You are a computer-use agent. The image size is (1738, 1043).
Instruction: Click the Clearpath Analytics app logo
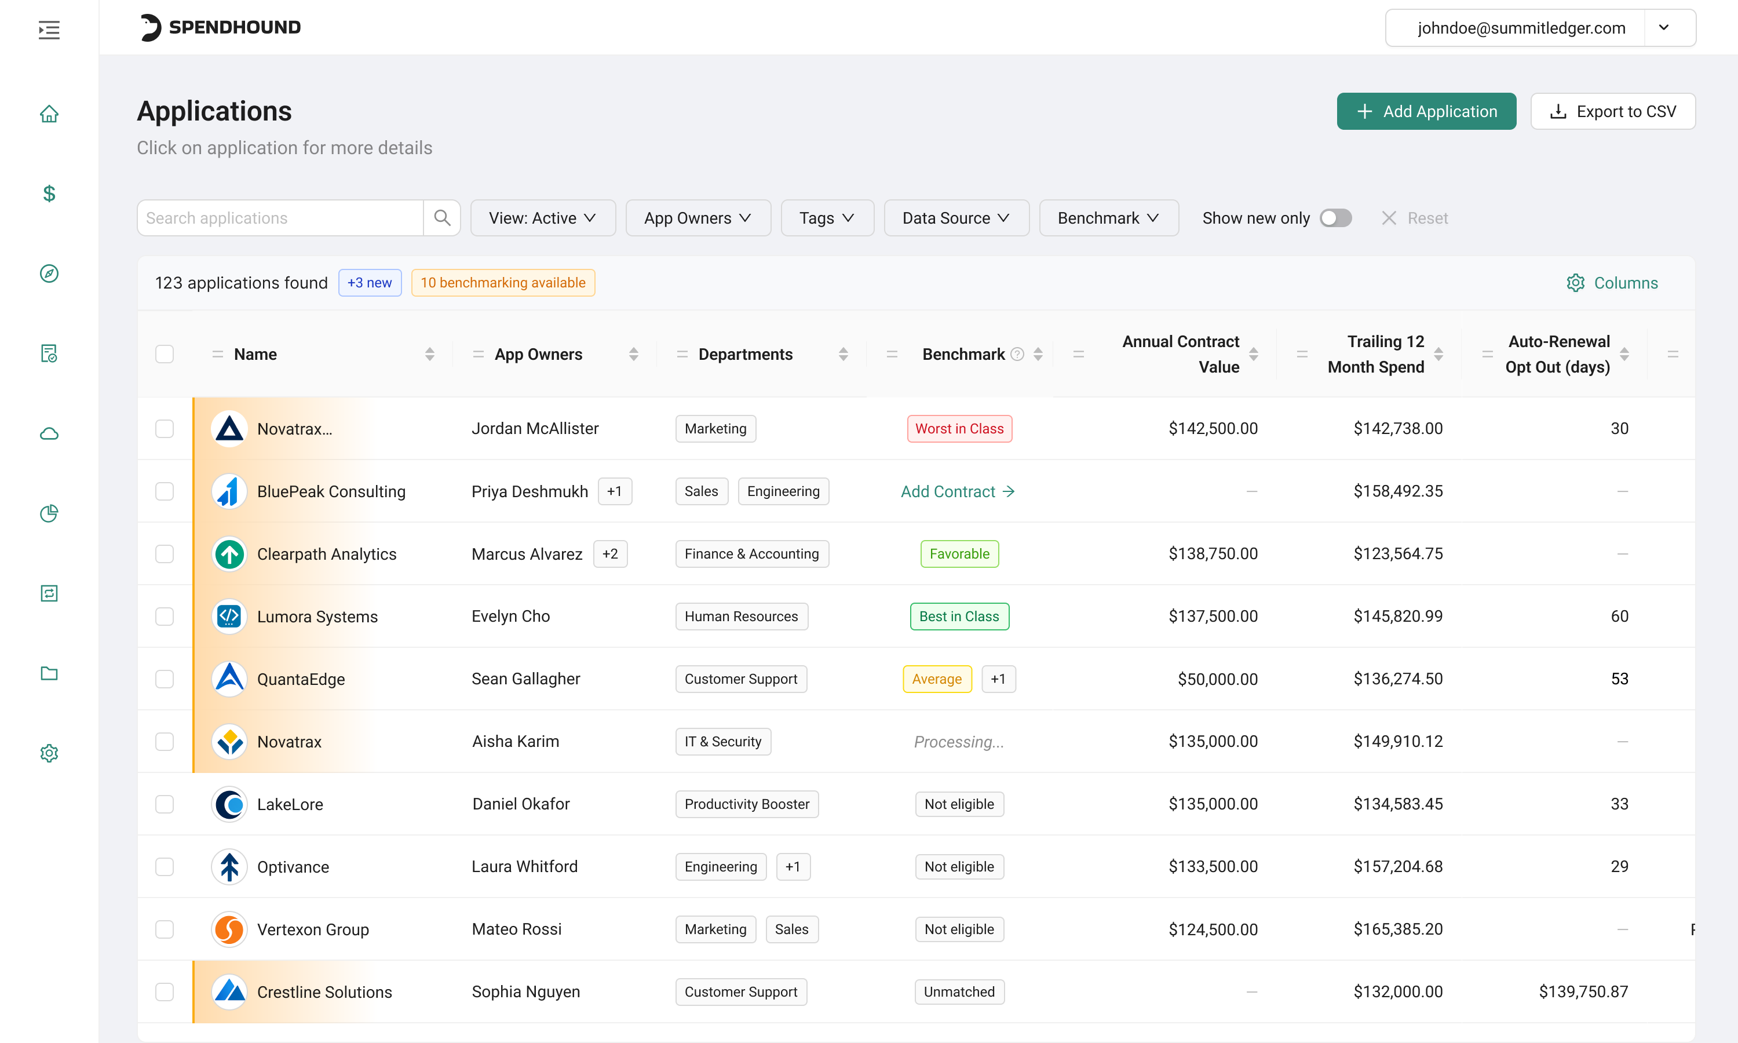(x=229, y=554)
